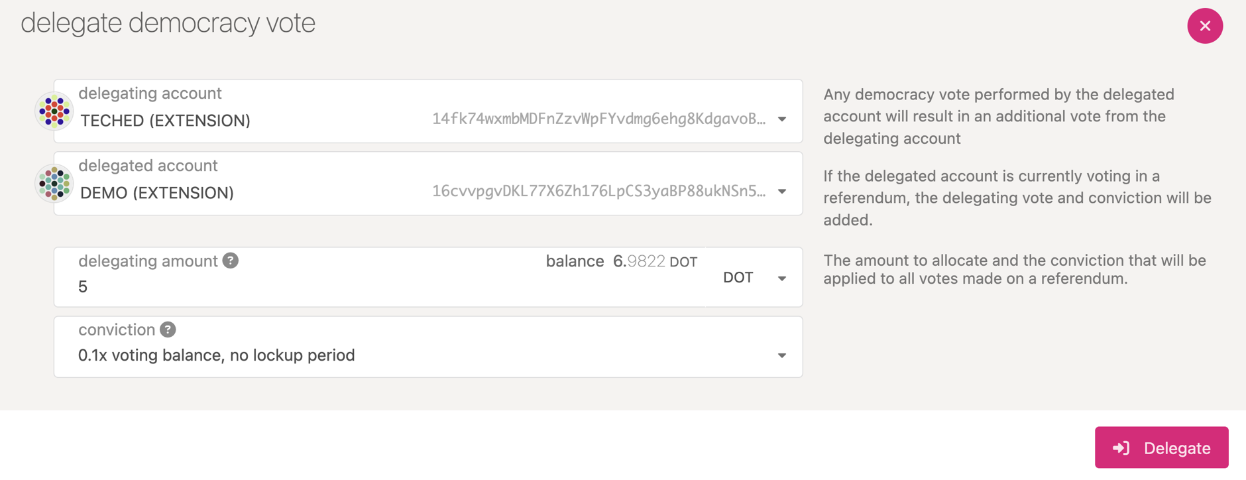
Task: Click the 14fk74wxmb address text
Action: (x=598, y=119)
